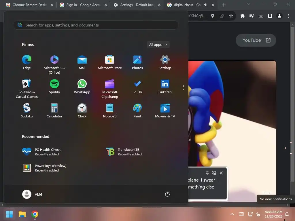Open the Calculator app
Viewport: 295px width, 221px height.
[x=54, y=111]
